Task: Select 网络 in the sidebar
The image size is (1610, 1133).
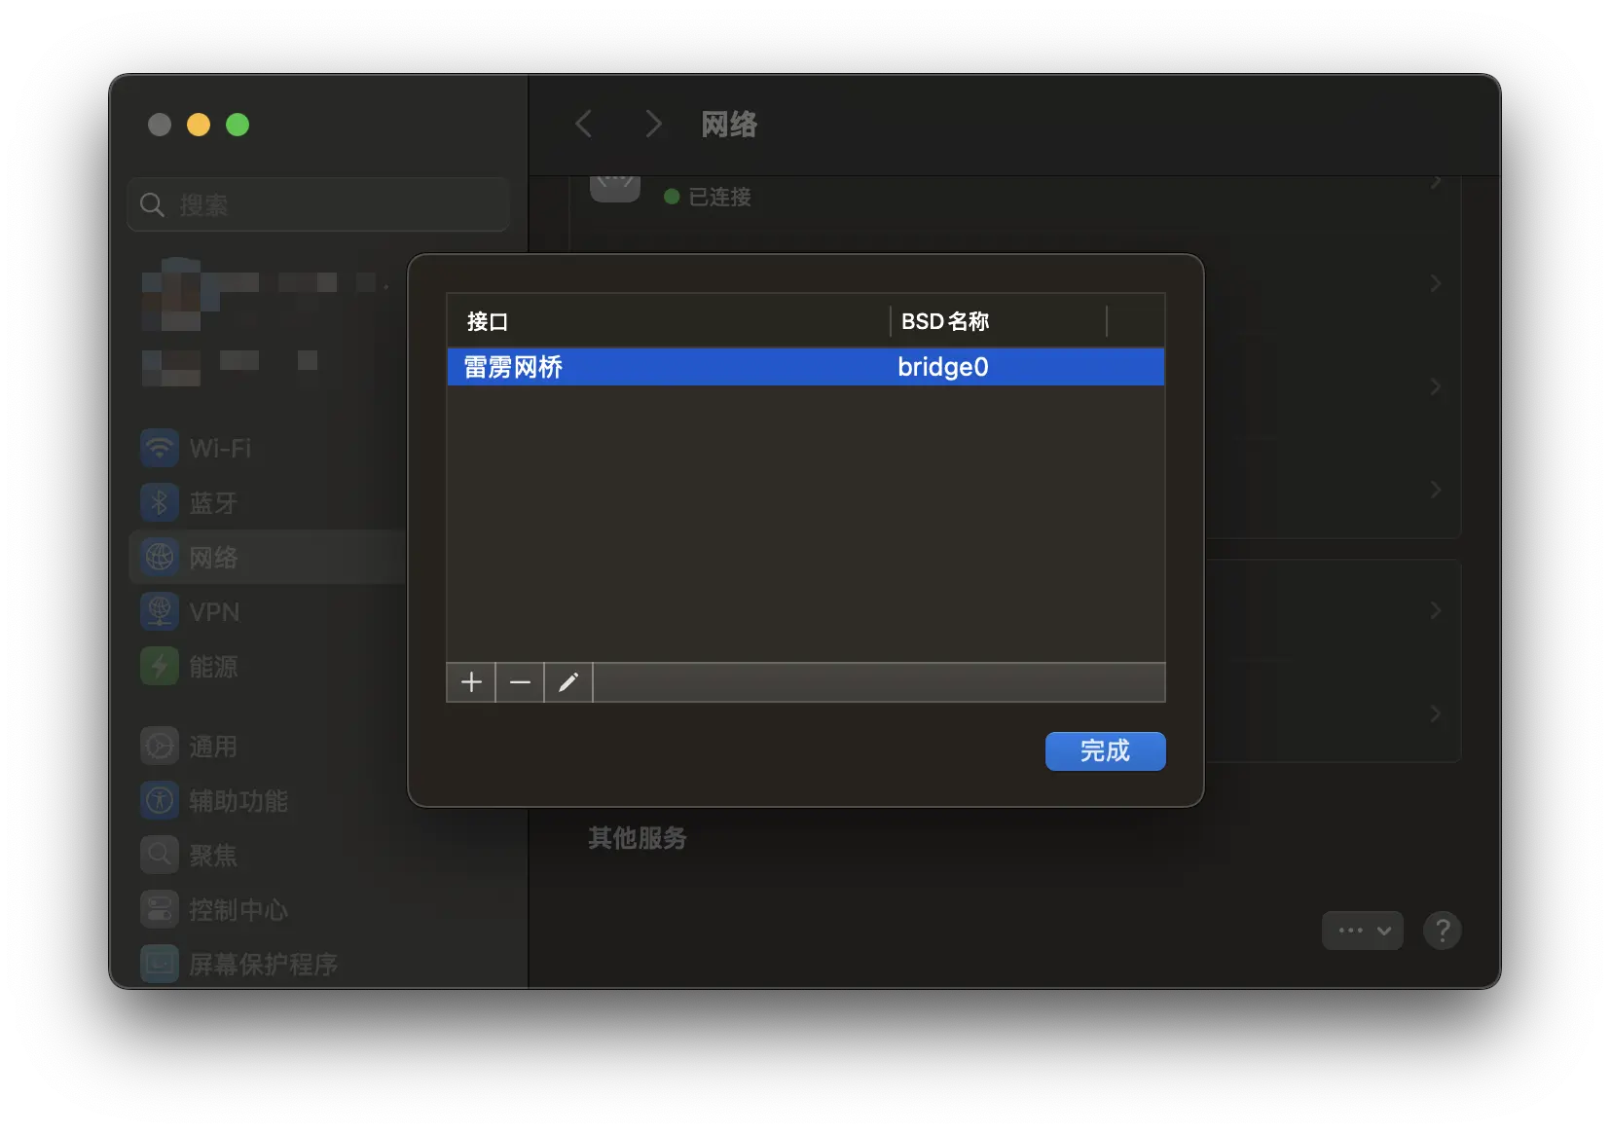Action: [x=213, y=558]
